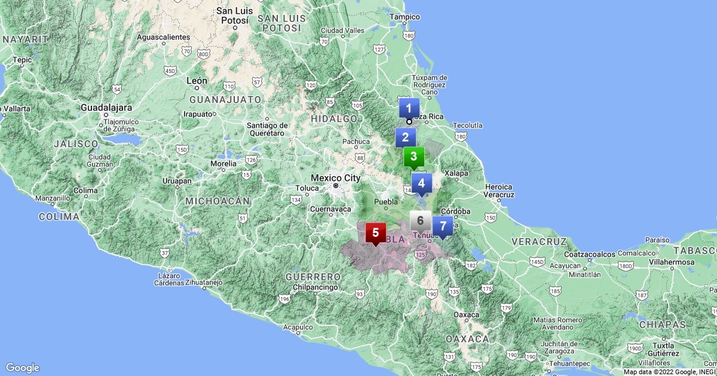Select the Acapulco city label
The image size is (717, 376).
click(x=298, y=327)
